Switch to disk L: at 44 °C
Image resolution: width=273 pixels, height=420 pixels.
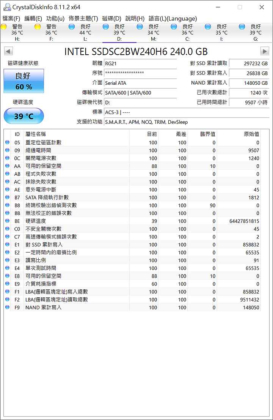(x=85, y=33)
